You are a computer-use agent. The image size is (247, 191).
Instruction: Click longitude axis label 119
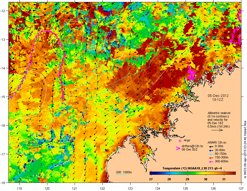click(x=19, y=188)
